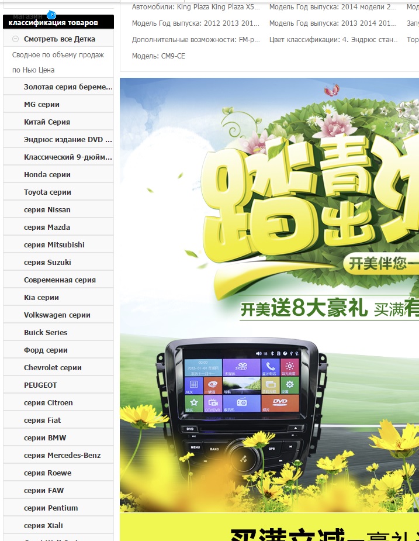Click the pink backlight brightness tile
The image size is (419, 541).
[x=289, y=368]
